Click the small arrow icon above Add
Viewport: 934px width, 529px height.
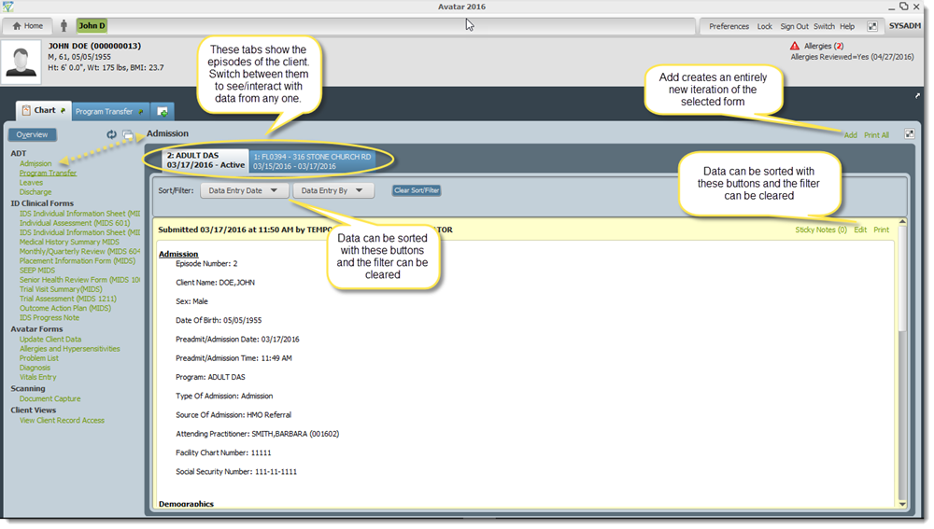[917, 96]
